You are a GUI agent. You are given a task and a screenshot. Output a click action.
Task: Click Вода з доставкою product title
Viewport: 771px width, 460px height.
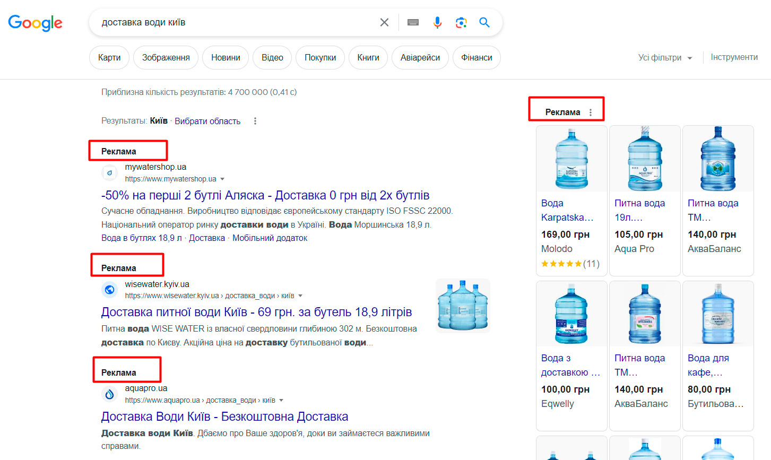pos(570,365)
